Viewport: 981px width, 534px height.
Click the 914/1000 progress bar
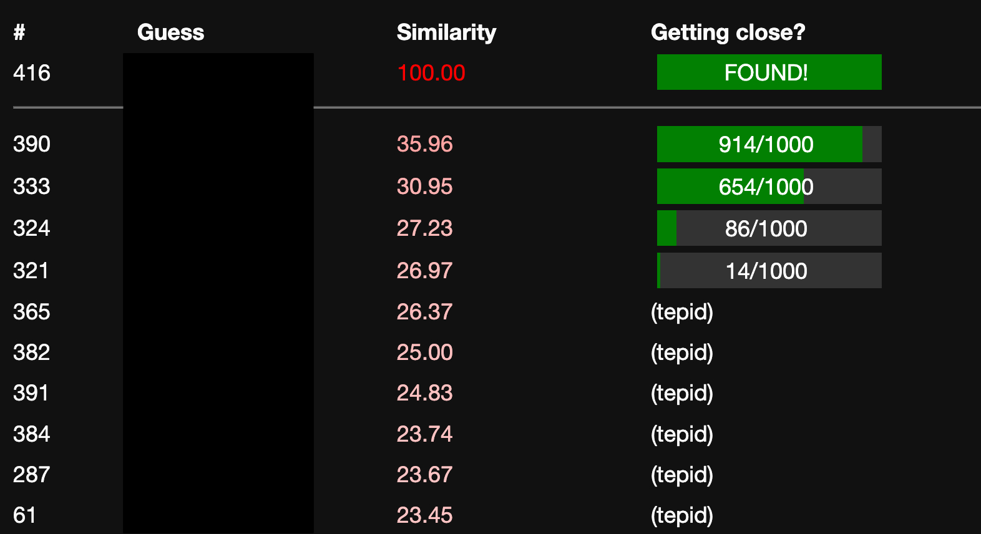tap(769, 144)
